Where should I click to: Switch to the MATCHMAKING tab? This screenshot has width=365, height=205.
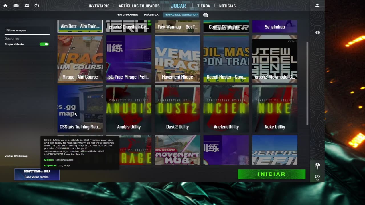pos(127,15)
